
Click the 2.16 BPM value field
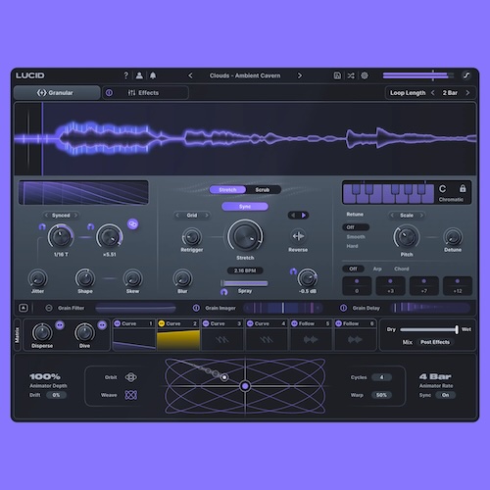pyautogui.click(x=245, y=270)
